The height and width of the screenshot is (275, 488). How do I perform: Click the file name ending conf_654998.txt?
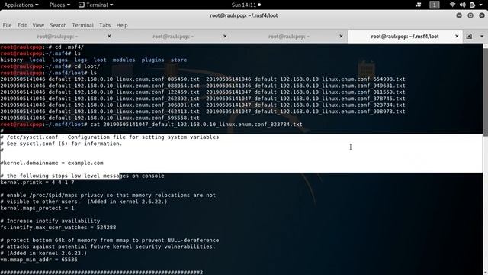pos(306,79)
